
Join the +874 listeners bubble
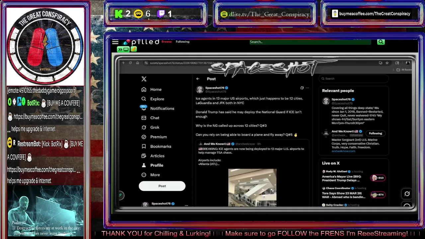(x=378, y=195)
